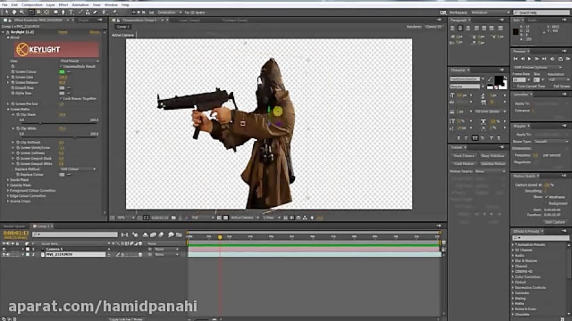Viewport: 572px width, 321px height.
Task: Toggle transparency grid in composition viewer
Action: point(226,218)
